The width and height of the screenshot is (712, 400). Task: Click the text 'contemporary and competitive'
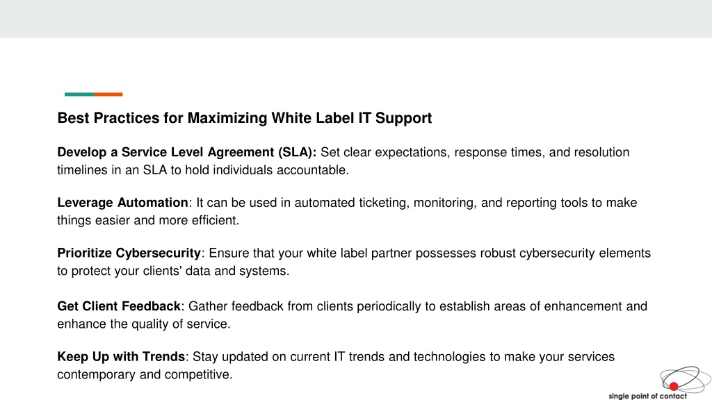click(x=143, y=374)
